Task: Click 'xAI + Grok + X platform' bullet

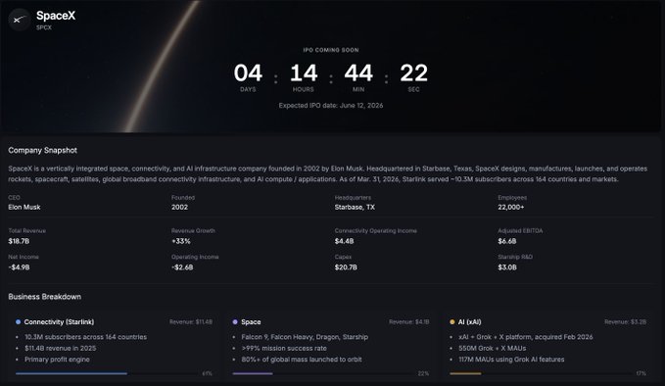Action: [526, 337]
